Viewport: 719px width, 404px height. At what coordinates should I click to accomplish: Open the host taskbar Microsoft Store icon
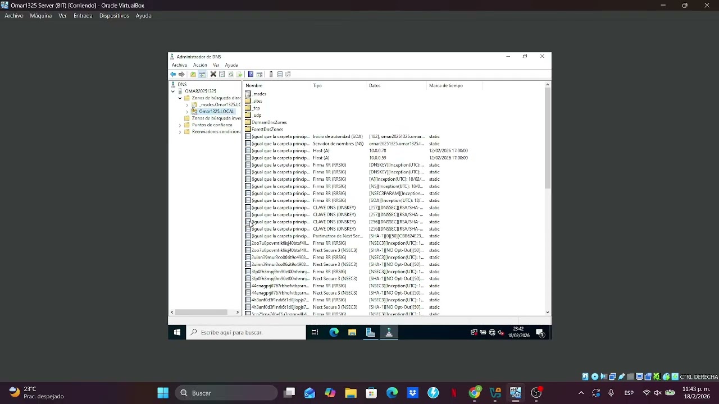[371, 393]
